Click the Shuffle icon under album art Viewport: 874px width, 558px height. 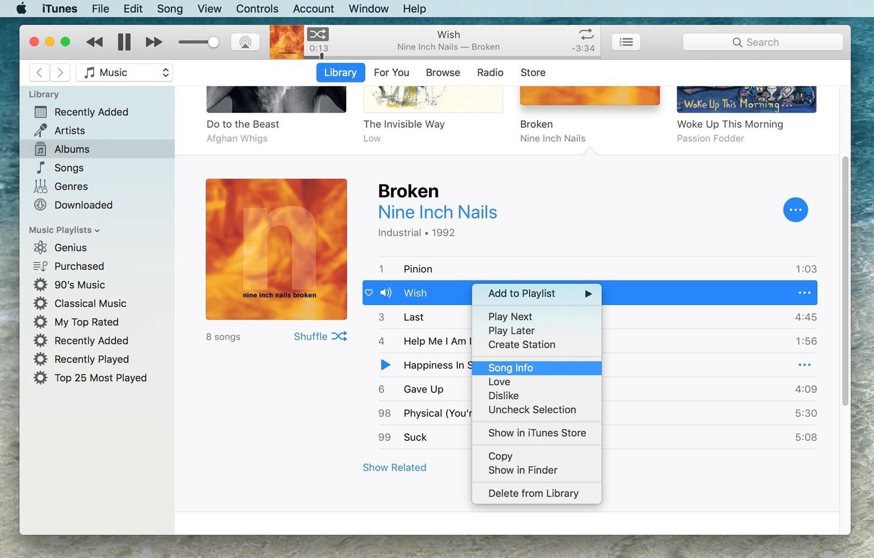coord(339,336)
